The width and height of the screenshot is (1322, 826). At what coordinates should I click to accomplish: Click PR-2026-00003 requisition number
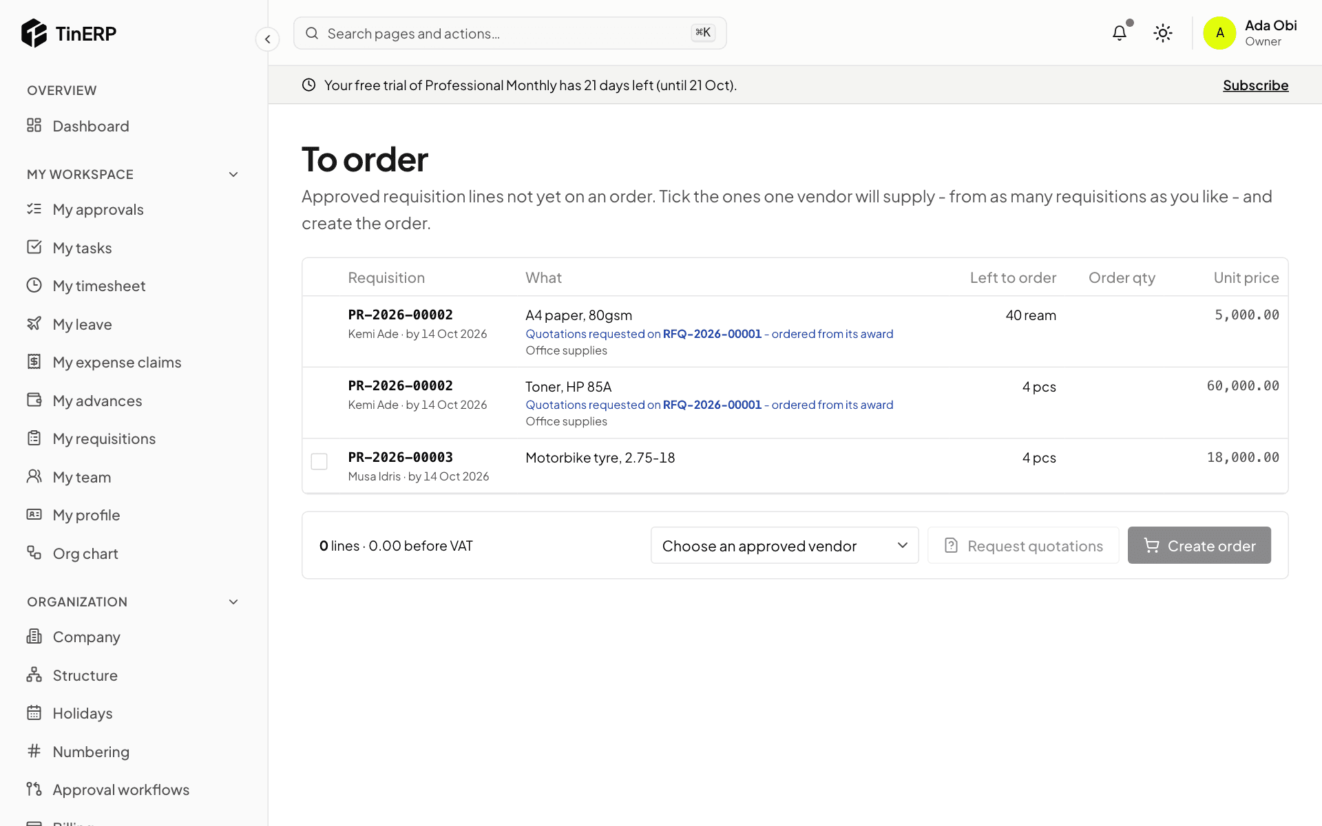tap(400, 458)
